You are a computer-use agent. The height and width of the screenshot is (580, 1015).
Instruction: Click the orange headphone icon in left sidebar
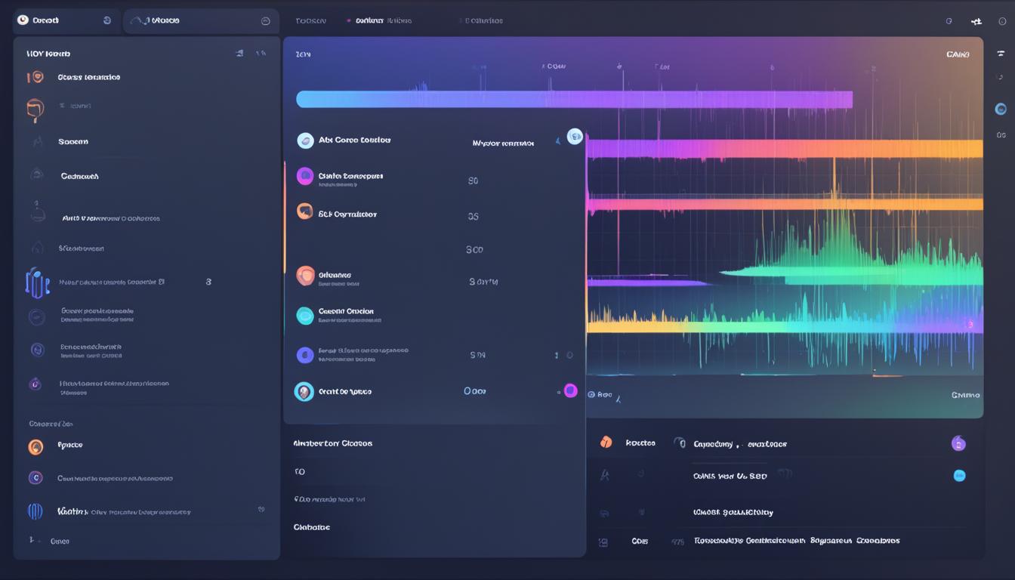pyautogui.click(x=35, y=110)
